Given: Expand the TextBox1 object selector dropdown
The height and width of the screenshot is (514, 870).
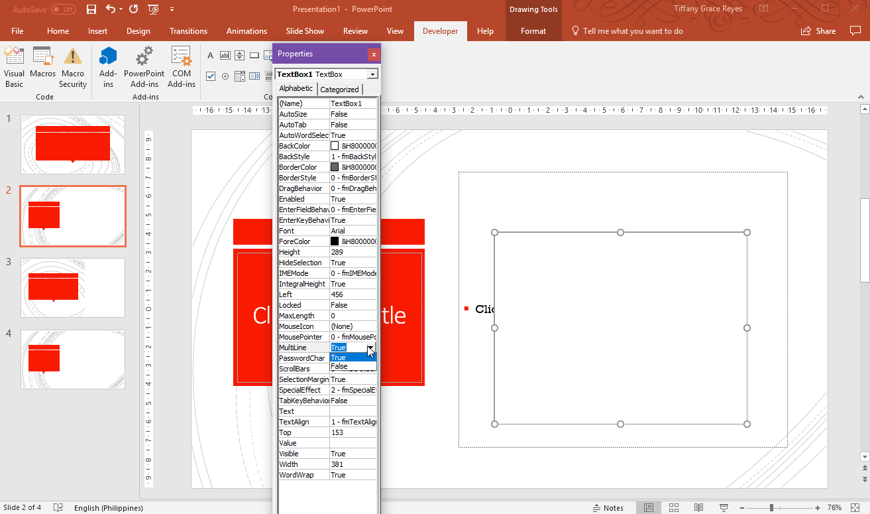Looking at the screenshot, I should click(x=372, y=74).
